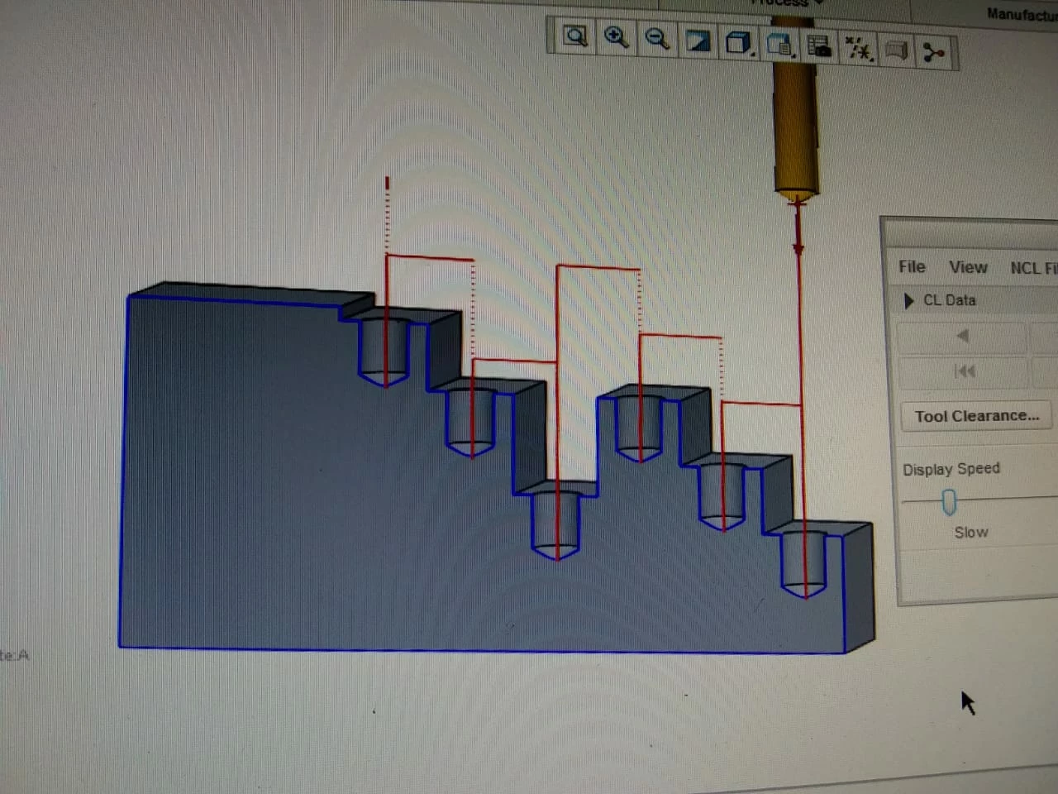
Task: Open the Tool Clearance dialog
Action: tap(976, 416)
